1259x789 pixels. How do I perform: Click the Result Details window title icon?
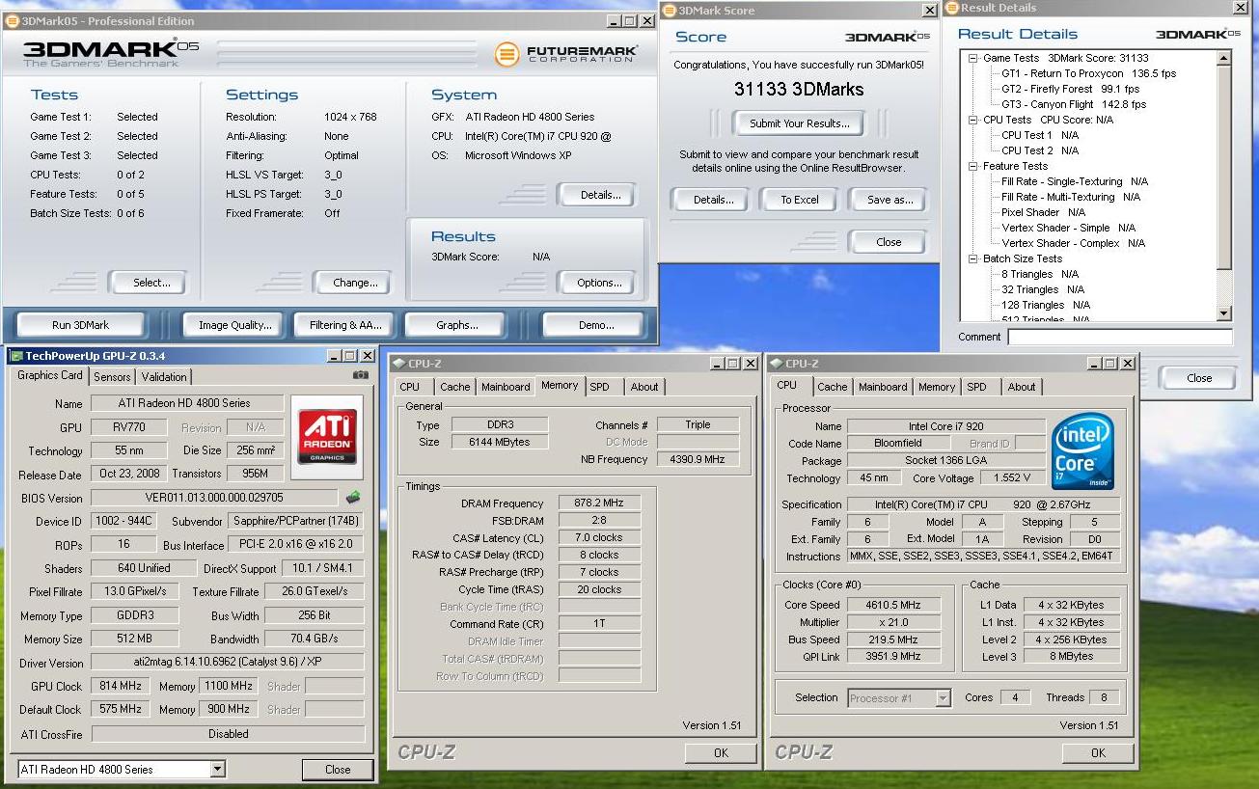(x=950, y=8)
